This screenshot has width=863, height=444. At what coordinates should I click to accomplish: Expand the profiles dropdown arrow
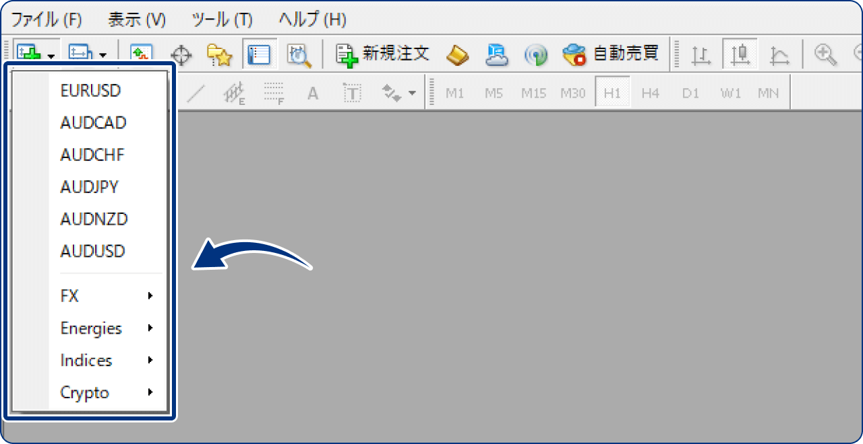pos(102,55)
